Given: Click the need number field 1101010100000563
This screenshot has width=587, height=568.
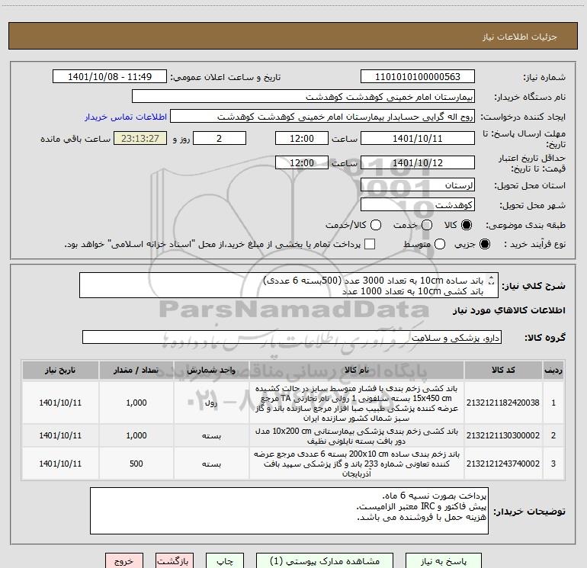Looking at the screenshot, I should pos(418,77).
